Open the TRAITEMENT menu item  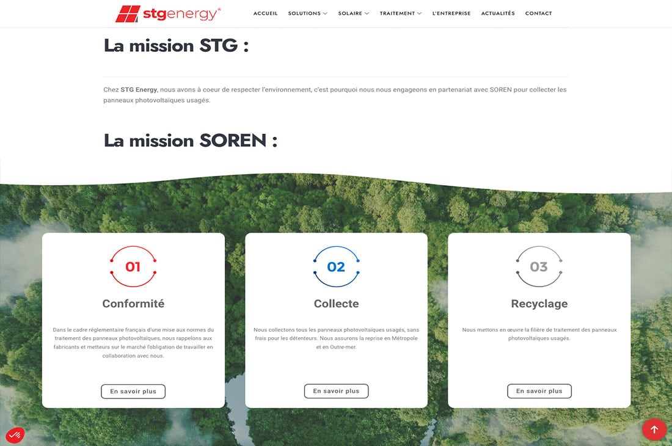[397, 13]
